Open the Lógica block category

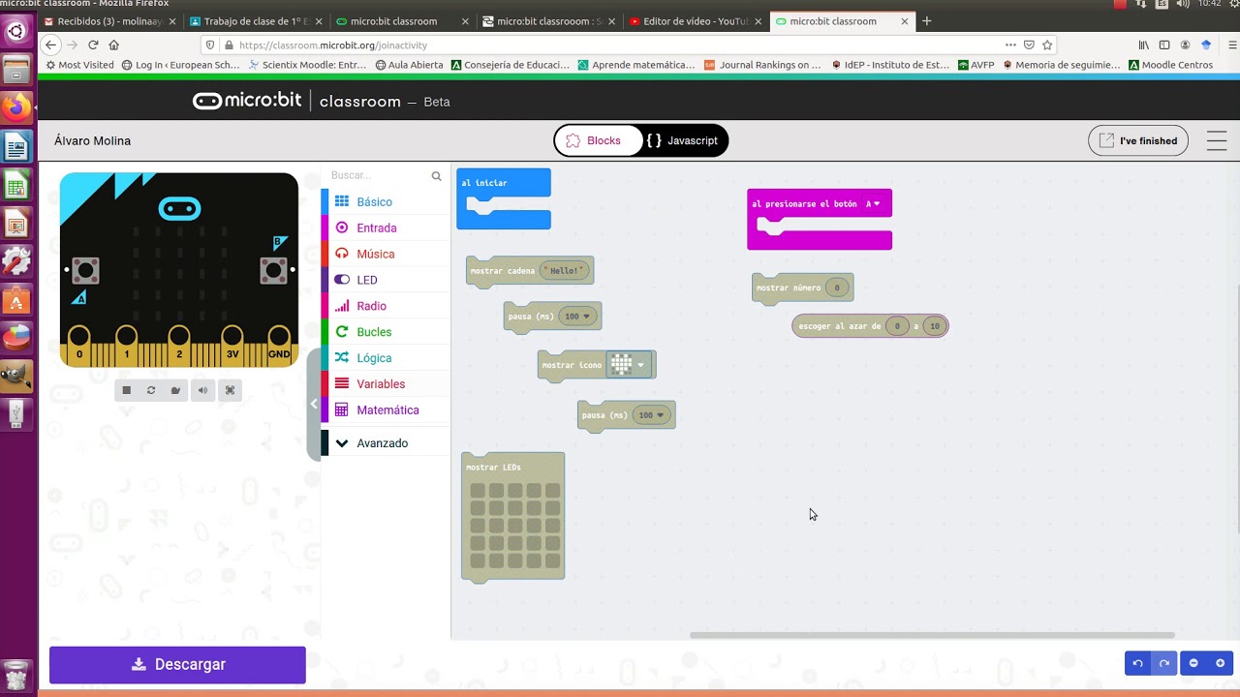386,358
